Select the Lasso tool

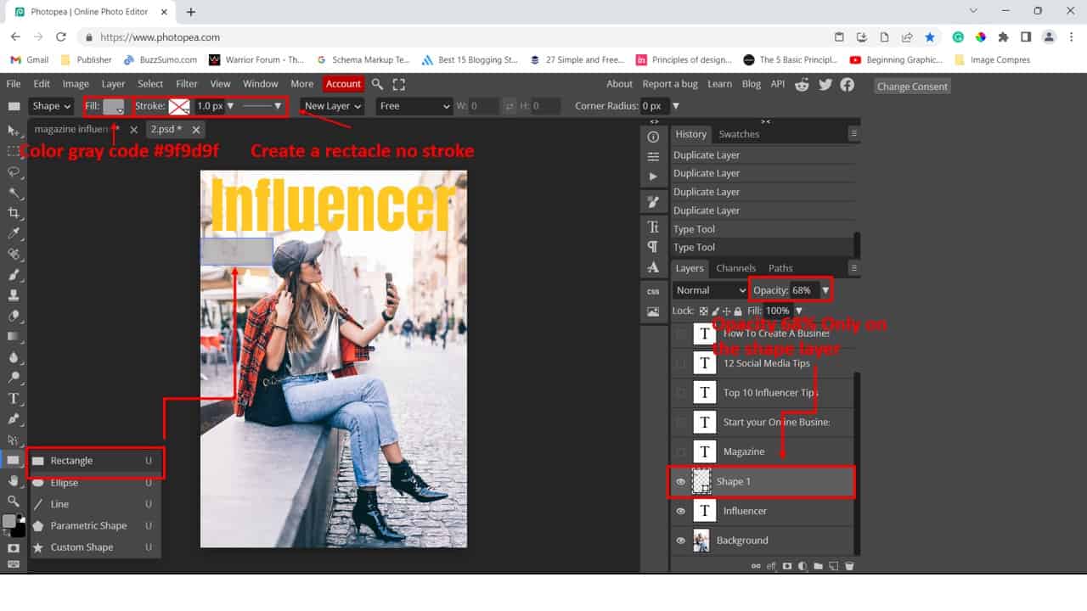pyautogui.click(x=14, y=171)
